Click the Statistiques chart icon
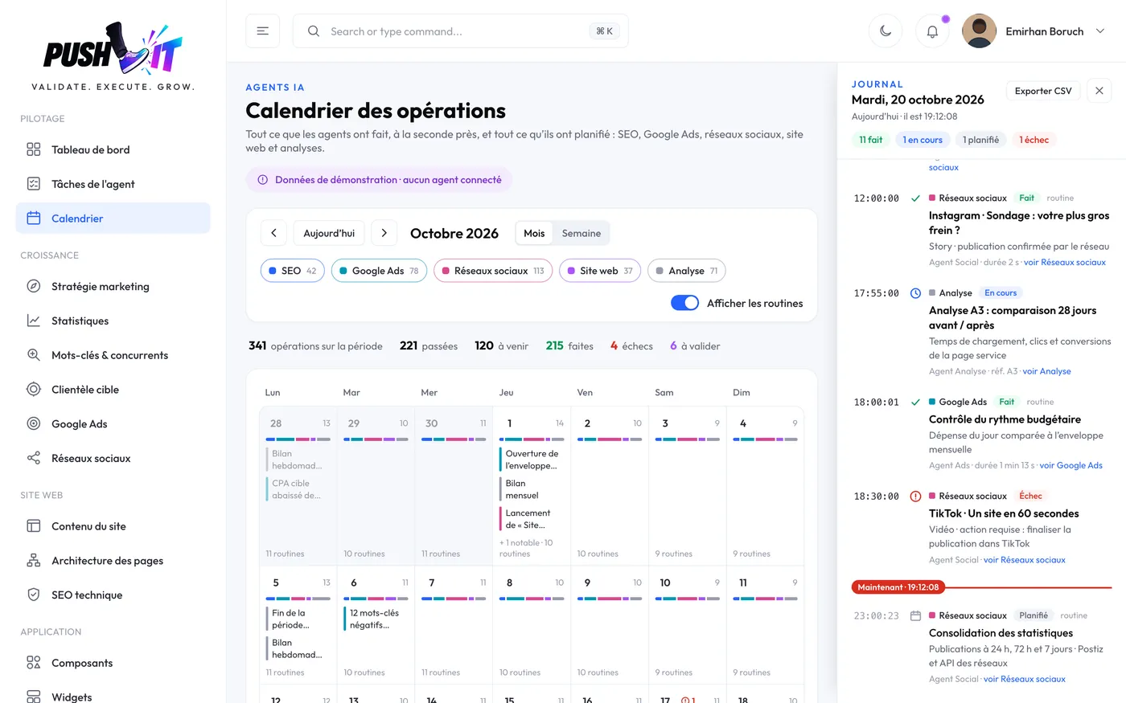Screen dimensions: 1126x703 (x=34, y=321)
